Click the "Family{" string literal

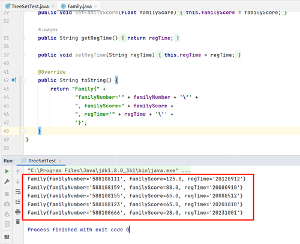pyautogui.click(x=86, y=89)
